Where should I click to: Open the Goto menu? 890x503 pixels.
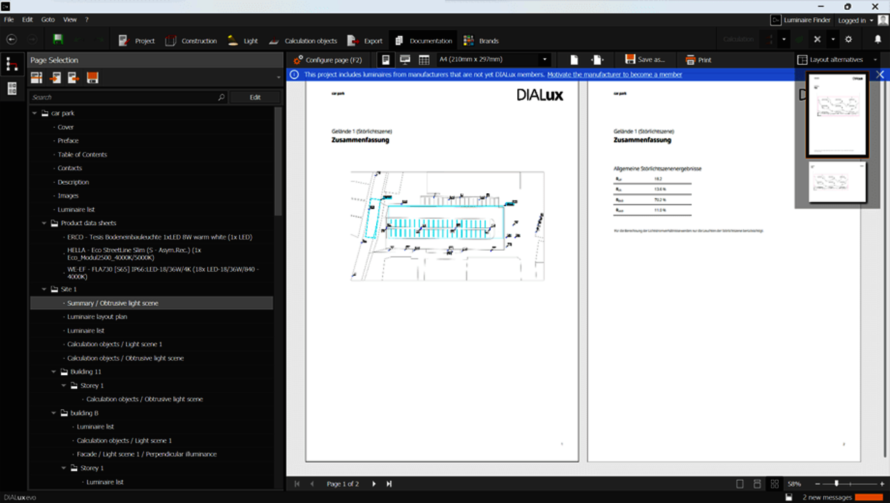48,19
